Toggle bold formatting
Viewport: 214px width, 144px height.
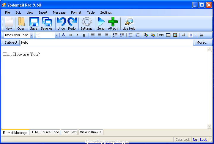(70, 35)
